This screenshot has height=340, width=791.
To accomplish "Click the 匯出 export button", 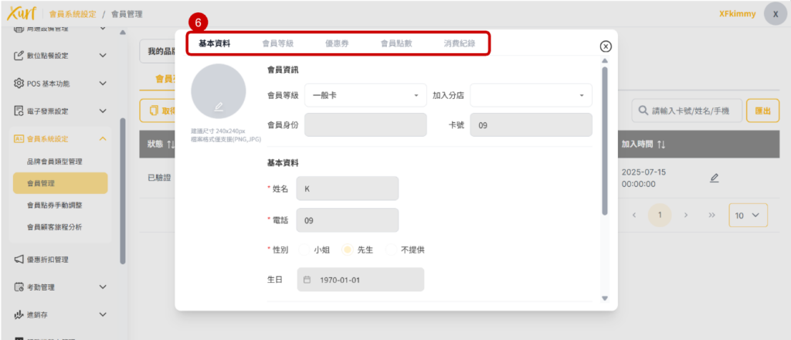I will (x=762, y=110).
